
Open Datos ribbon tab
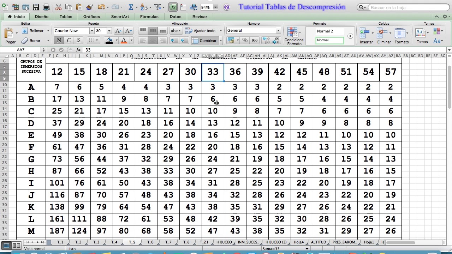click(x=176, y=17)
